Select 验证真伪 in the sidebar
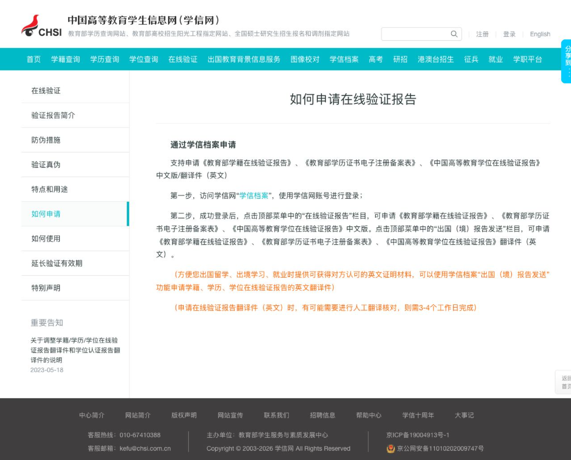The image size is (571, 460). (x=75, y=165)
